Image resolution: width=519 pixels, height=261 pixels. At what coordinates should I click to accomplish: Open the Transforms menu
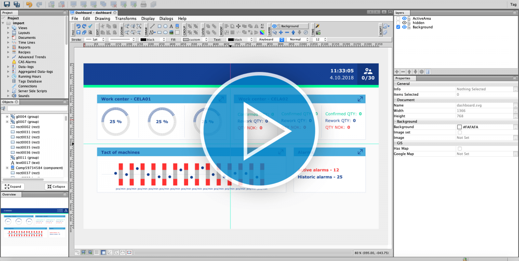126,19
